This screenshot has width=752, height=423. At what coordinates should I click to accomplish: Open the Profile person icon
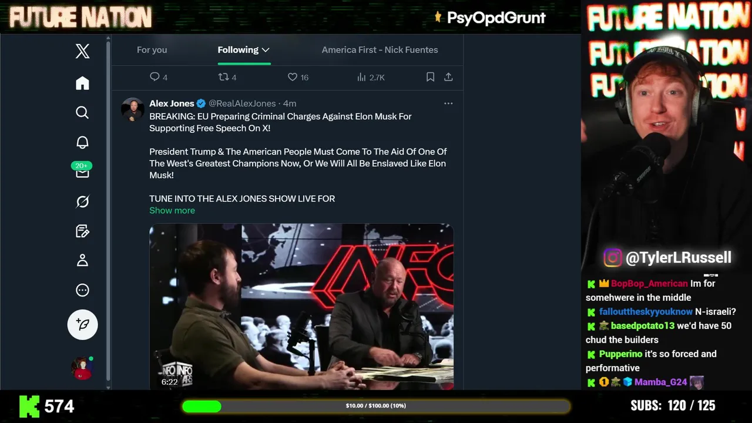click(82, 260)
